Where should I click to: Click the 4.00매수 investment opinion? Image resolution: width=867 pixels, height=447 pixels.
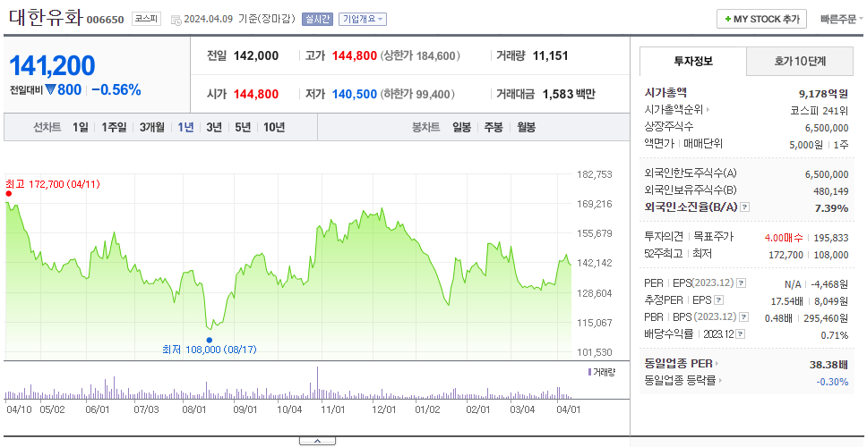coord(784,238)
